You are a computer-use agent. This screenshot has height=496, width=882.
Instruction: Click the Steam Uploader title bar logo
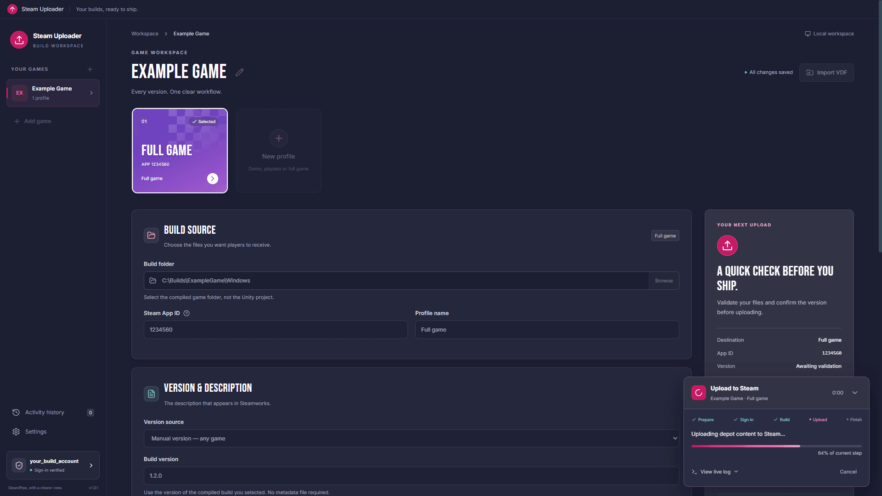click(x=12, y=9)
